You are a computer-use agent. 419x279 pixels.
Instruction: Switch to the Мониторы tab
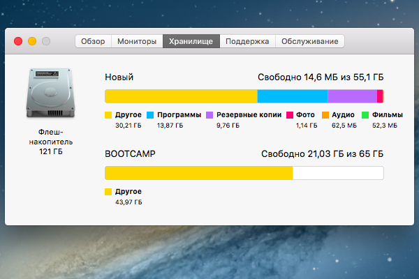pos(137,41)
